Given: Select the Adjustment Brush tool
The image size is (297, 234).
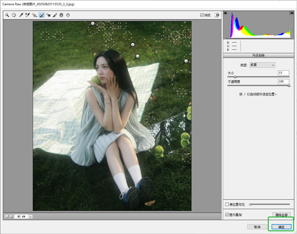Looking at the screenshot, I should coord(55,15).
